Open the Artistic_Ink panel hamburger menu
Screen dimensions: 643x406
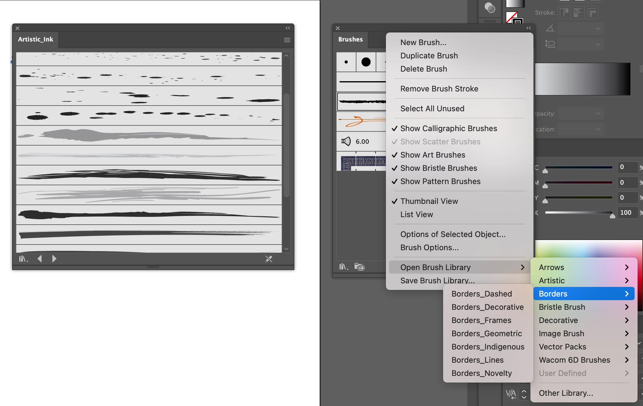(287, 40)
